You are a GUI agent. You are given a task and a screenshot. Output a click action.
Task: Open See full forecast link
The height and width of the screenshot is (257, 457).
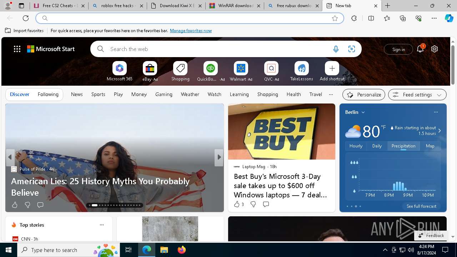tap(421, 206)
